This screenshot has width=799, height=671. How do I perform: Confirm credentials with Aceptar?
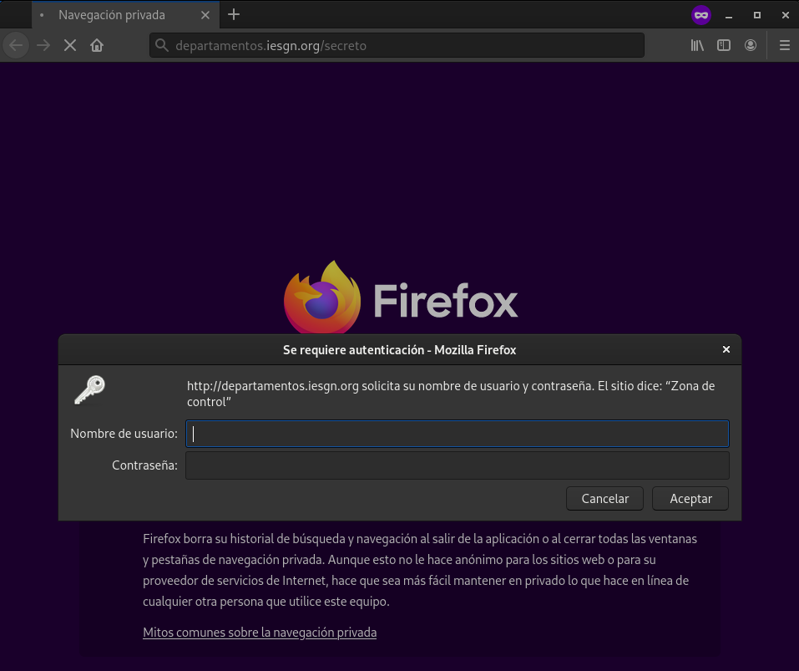[690, 499]
